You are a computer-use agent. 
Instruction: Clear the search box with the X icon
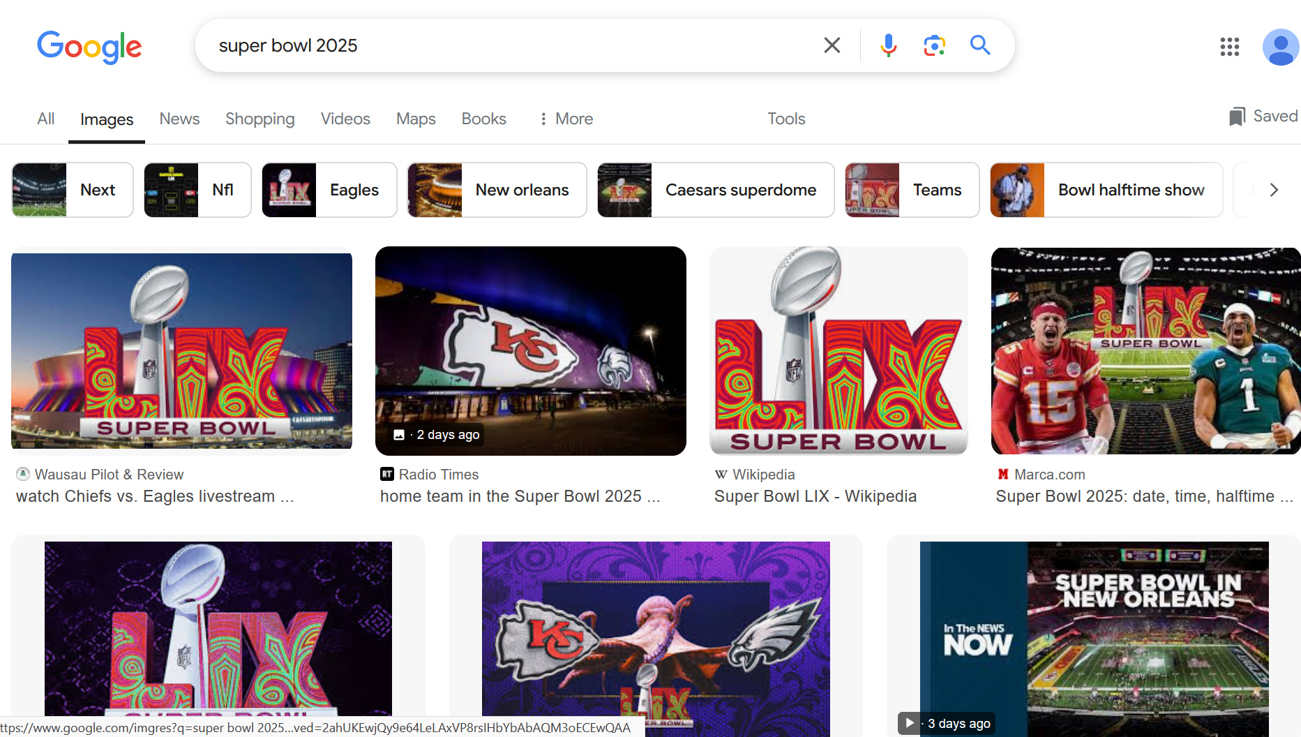point(832,45)
